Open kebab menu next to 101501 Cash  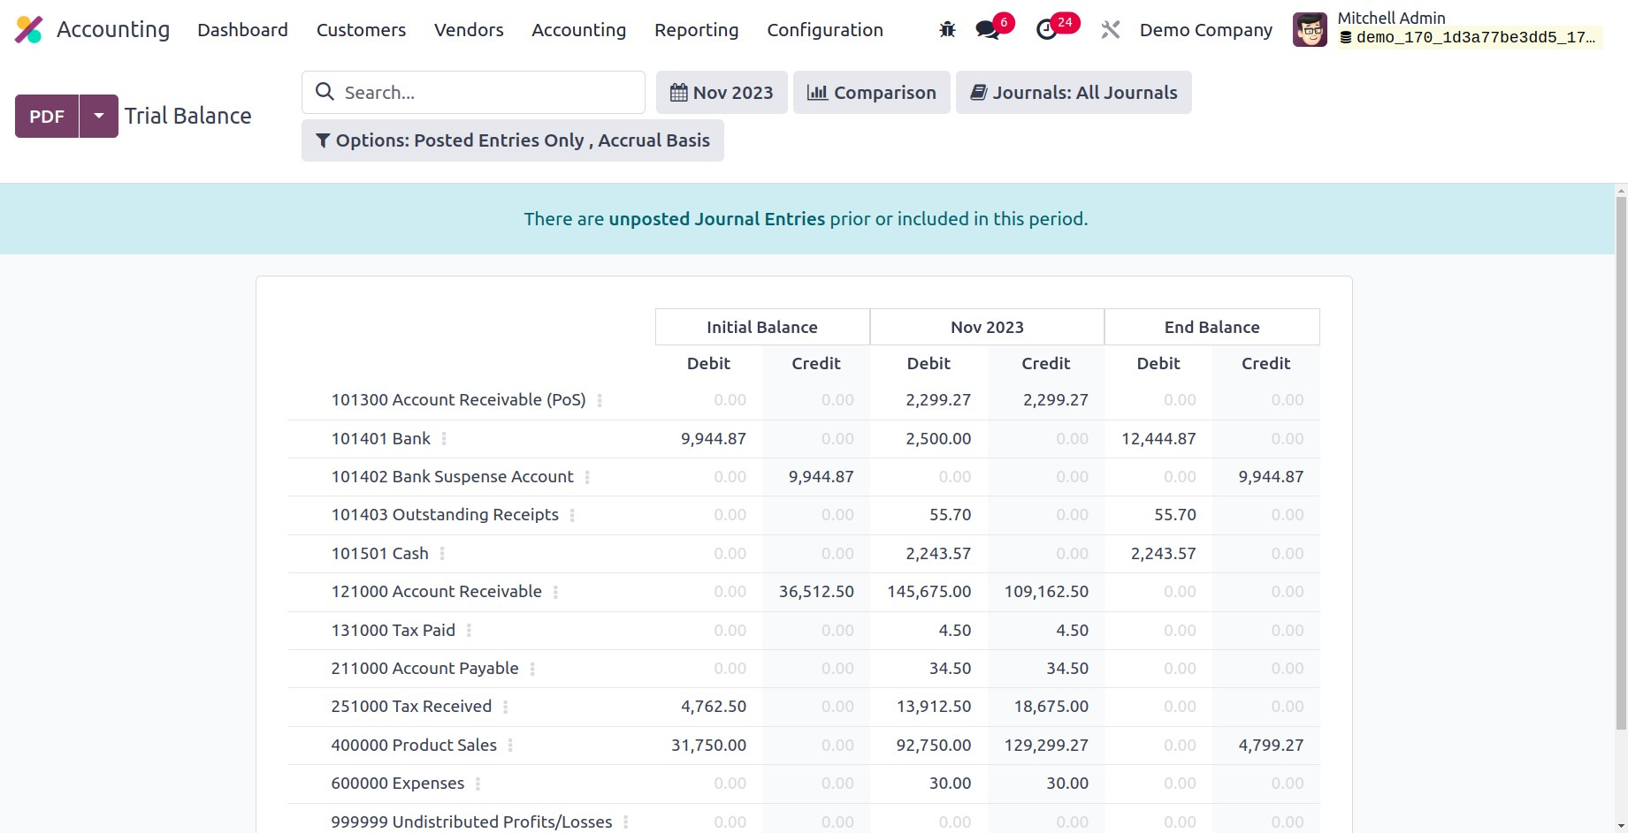pos(442,554)
